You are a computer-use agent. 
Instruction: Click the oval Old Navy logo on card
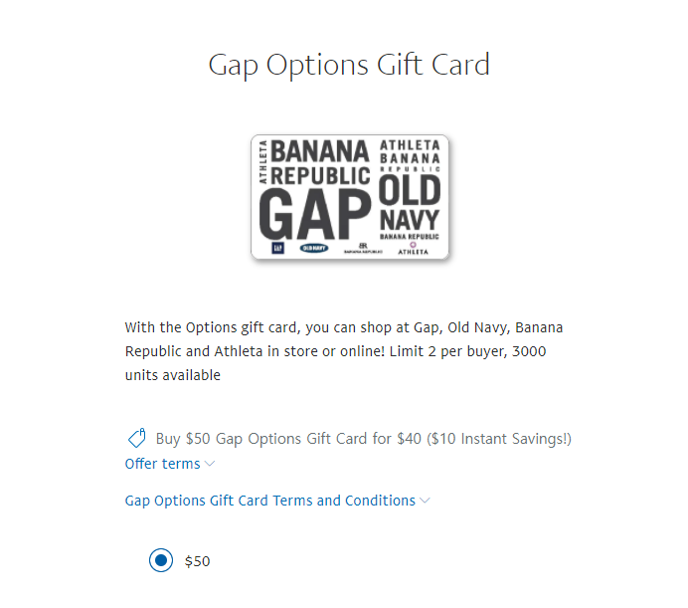314,248
